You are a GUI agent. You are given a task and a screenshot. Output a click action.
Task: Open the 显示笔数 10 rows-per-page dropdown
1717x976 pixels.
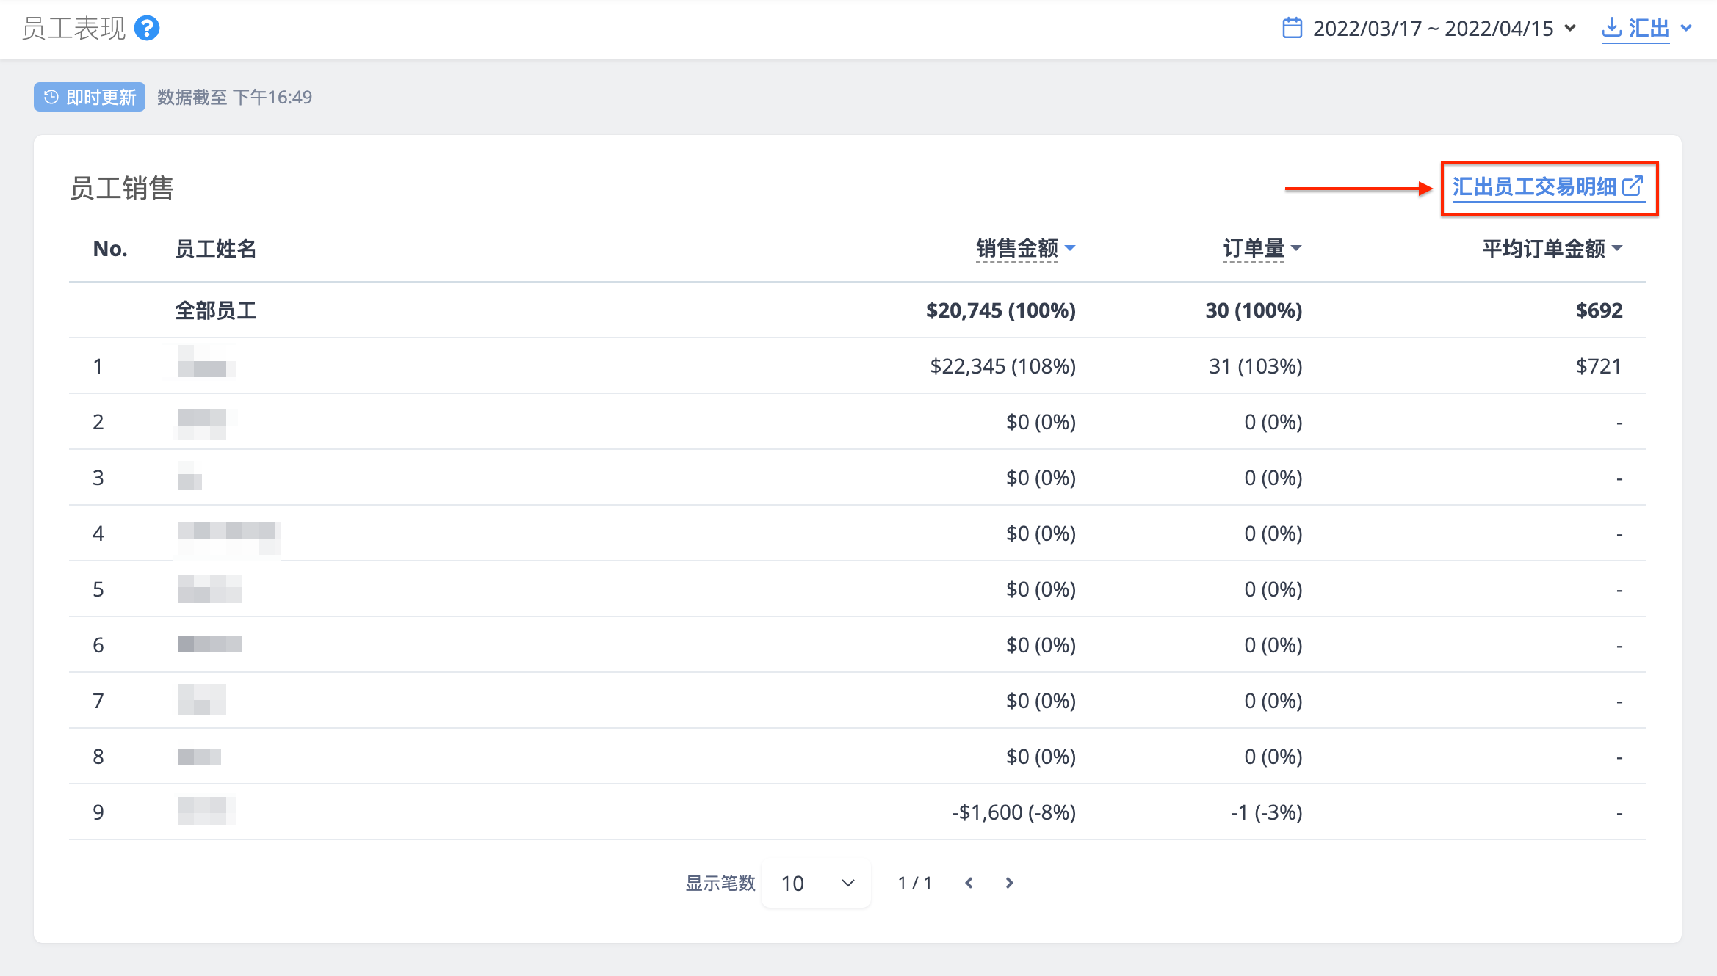tap(817, 883)
